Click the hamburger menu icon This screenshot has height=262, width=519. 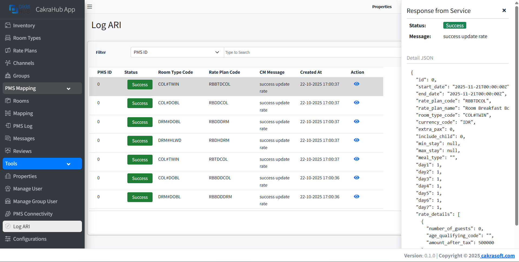click(90, 7)
